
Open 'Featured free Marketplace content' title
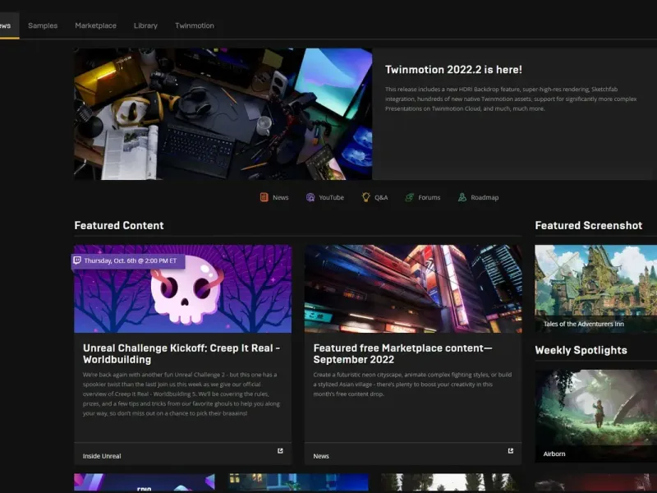402,354
